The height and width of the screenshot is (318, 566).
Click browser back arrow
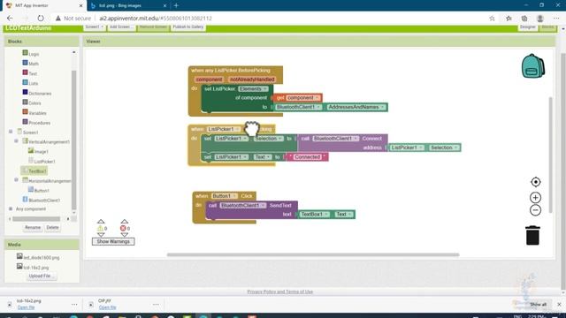(10, 18)
